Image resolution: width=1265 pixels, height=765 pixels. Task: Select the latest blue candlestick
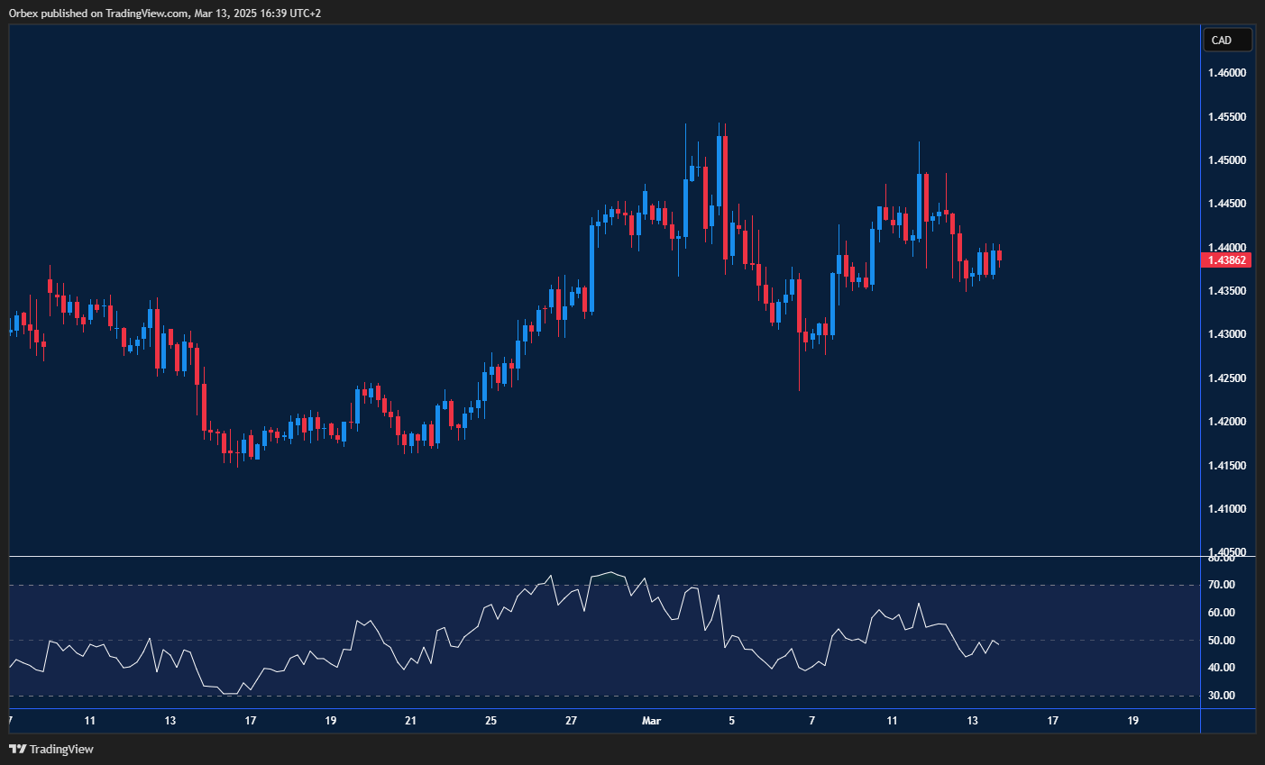(995, 261)
